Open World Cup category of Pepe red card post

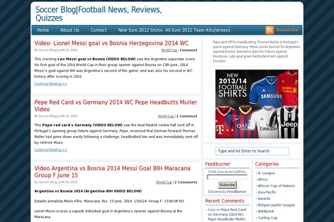point(166,116)
